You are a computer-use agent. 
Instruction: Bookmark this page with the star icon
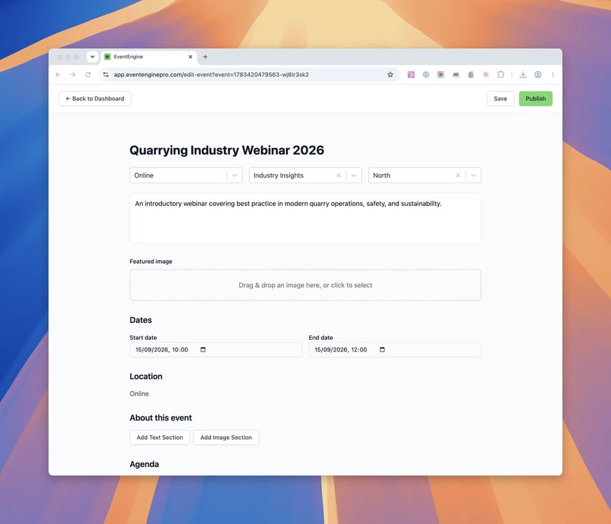tap(390, 75)
